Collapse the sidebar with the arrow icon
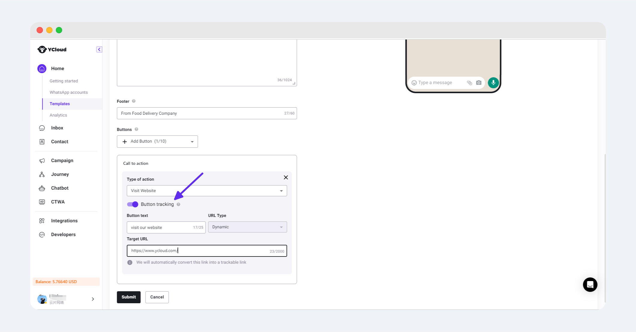This screenshot has height=332, width=636. click(99, 49)
